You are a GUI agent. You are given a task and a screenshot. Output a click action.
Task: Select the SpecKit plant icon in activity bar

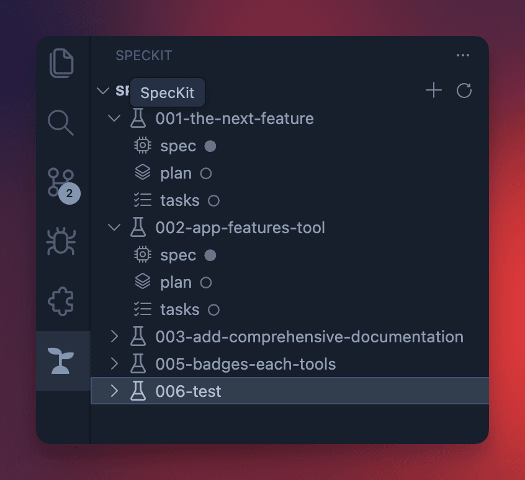61,361
